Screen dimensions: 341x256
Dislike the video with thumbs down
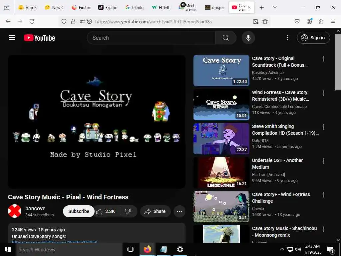(128, 211)
